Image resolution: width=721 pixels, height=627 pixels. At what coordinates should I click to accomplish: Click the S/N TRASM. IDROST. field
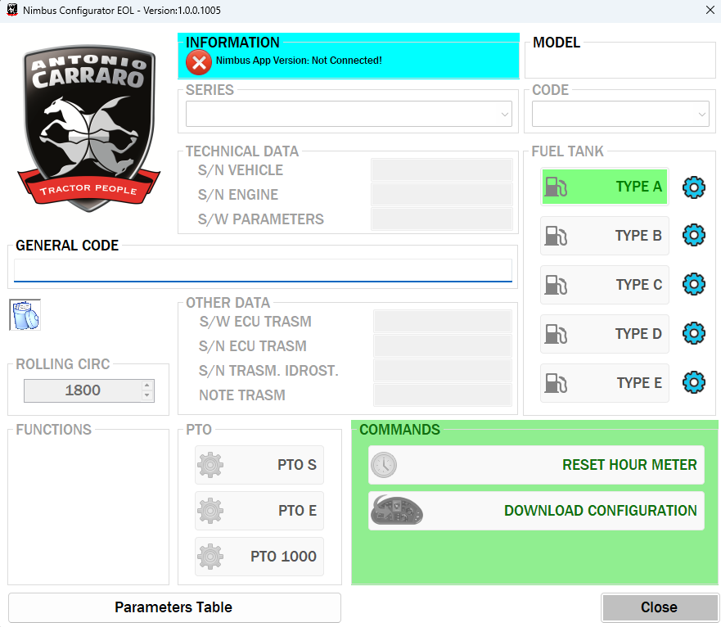pyautogui.click(x=443, y=370)
